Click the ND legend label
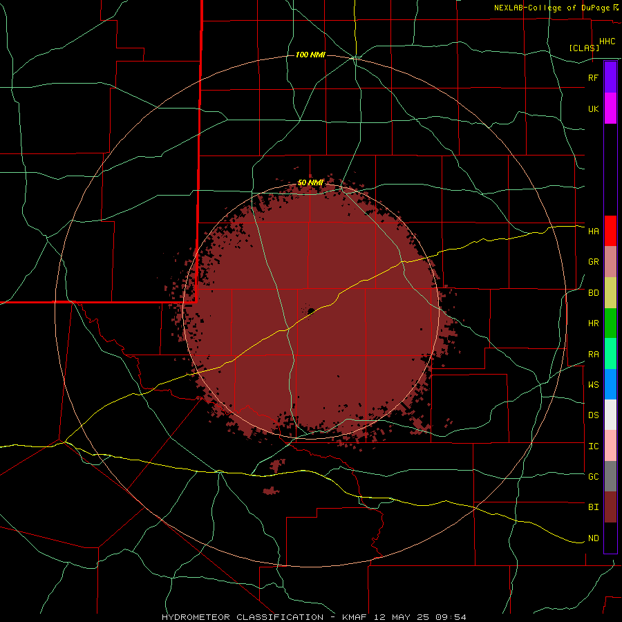The width and height of the screenshot is (622, 622). (593, 538)
